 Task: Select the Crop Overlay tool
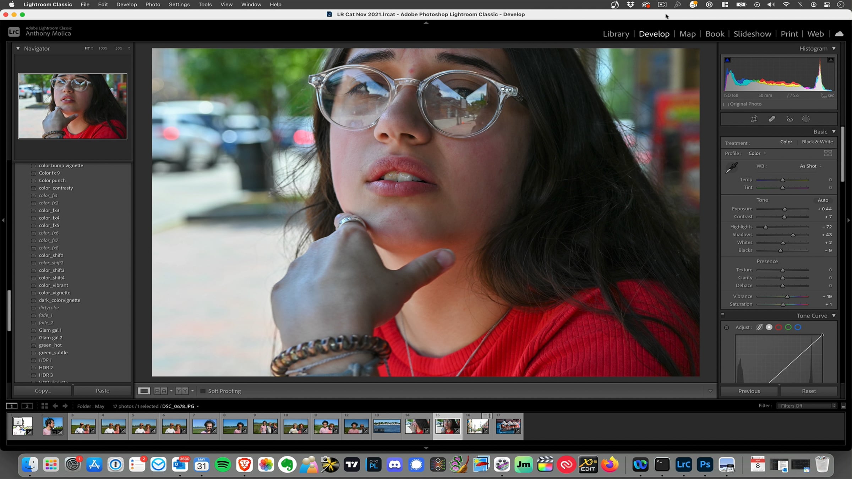[754, 119]
